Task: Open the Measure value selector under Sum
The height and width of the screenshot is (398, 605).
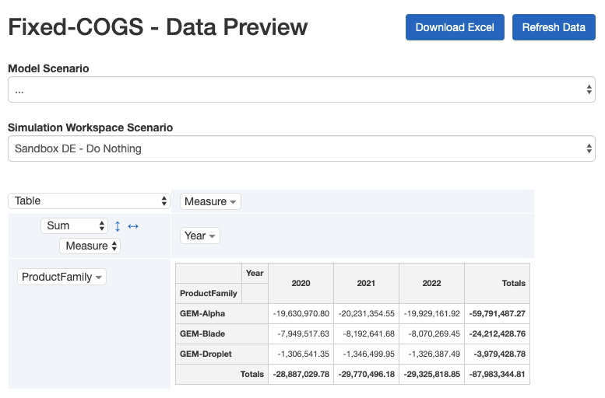Action: coord(90,246)
